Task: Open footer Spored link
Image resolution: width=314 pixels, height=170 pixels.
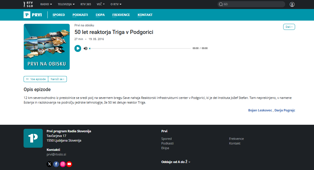Action: click(166, 139)
